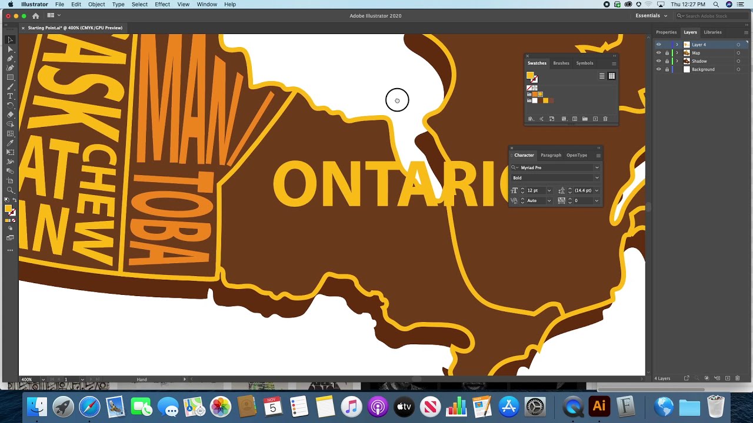This screenshot has width=753, height=423.
Task: Click the yellow Fill box in toolbar
Action: 8,209
